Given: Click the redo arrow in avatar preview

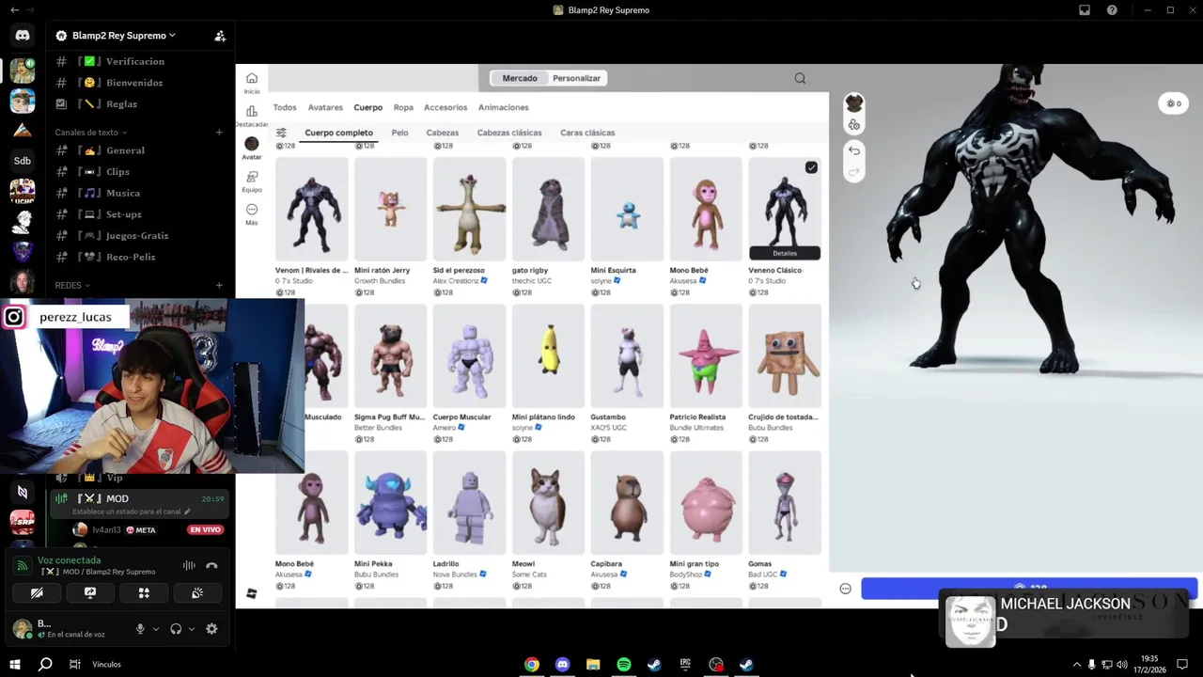Looking at the screenshot, I should pyautogui.click(x=853, y=172).
